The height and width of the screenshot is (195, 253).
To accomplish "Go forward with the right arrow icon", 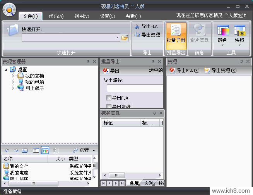I will click(16, 150).
